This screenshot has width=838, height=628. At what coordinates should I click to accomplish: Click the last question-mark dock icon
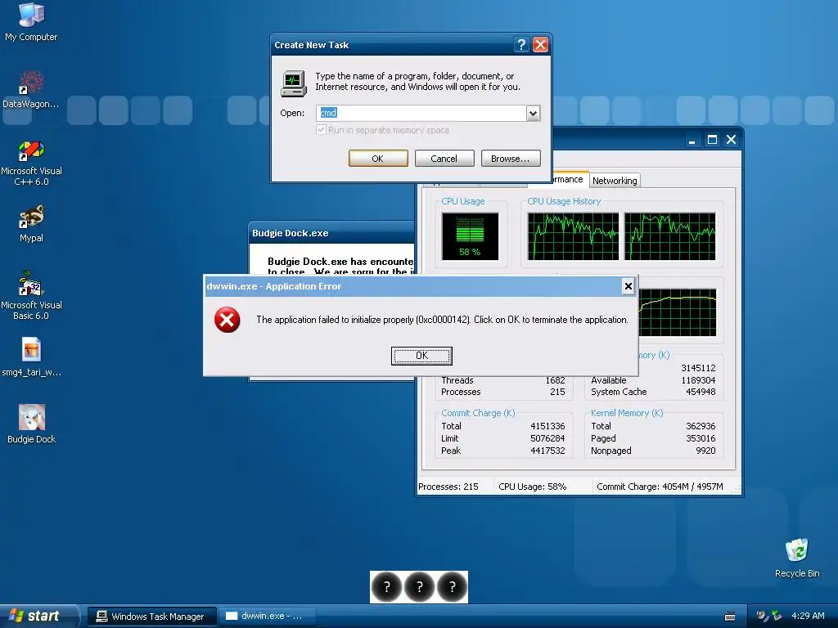[x=452, y=587]
